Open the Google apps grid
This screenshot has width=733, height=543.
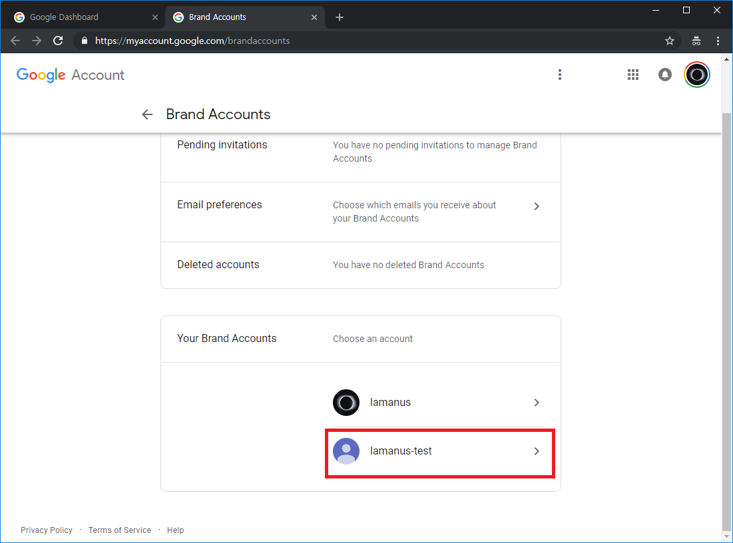click(x=633, y=75)
